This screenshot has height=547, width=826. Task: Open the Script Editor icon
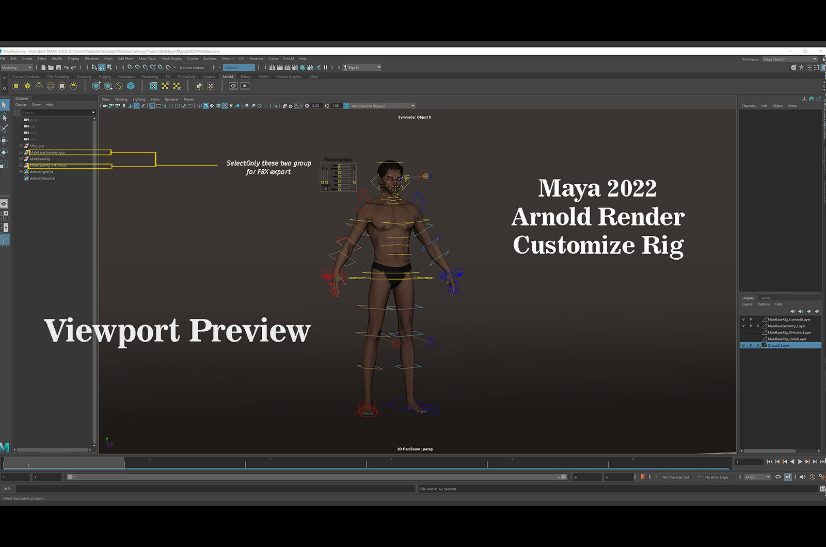[x=822, y=489]
